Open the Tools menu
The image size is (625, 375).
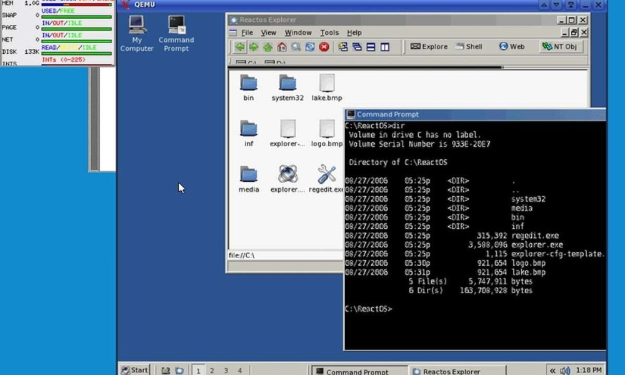point(329,32)
